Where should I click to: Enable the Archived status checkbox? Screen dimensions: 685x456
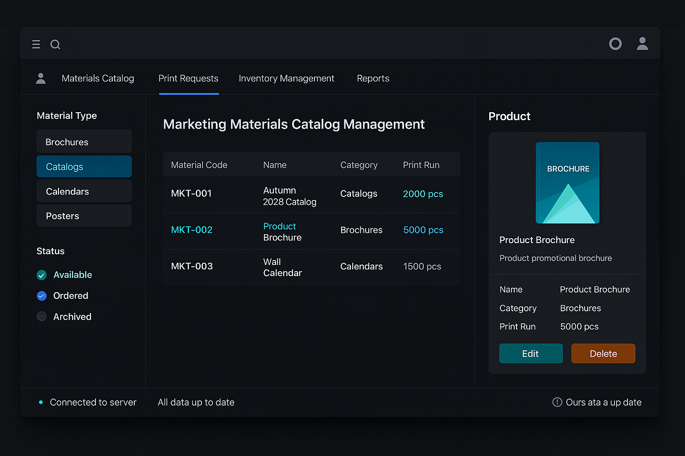(41, 317)
